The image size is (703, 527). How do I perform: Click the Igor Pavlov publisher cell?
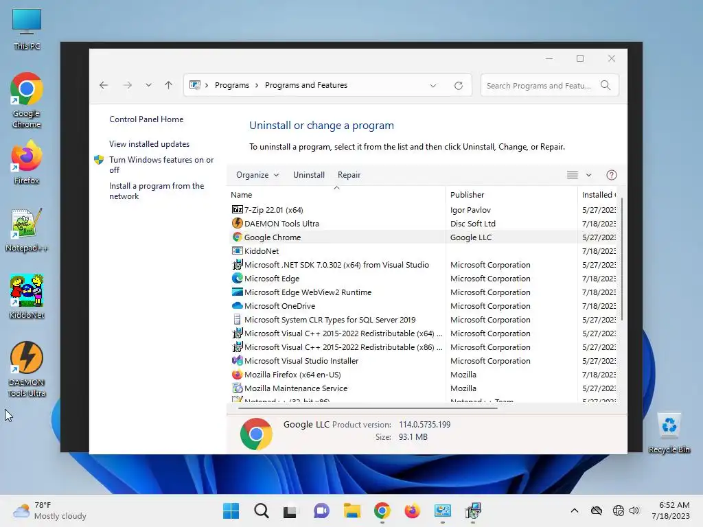point(470,210)
